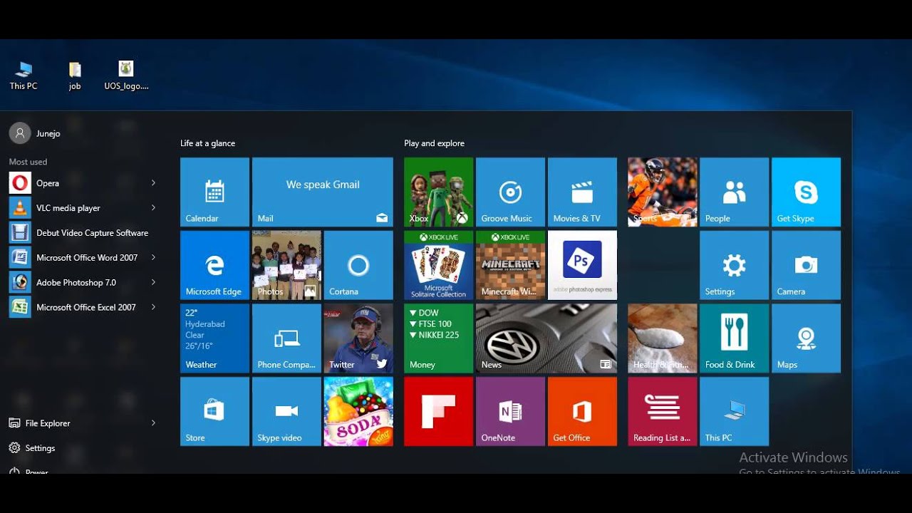
Task: Click the This PC desktop icon
Action: coord(24,76)
